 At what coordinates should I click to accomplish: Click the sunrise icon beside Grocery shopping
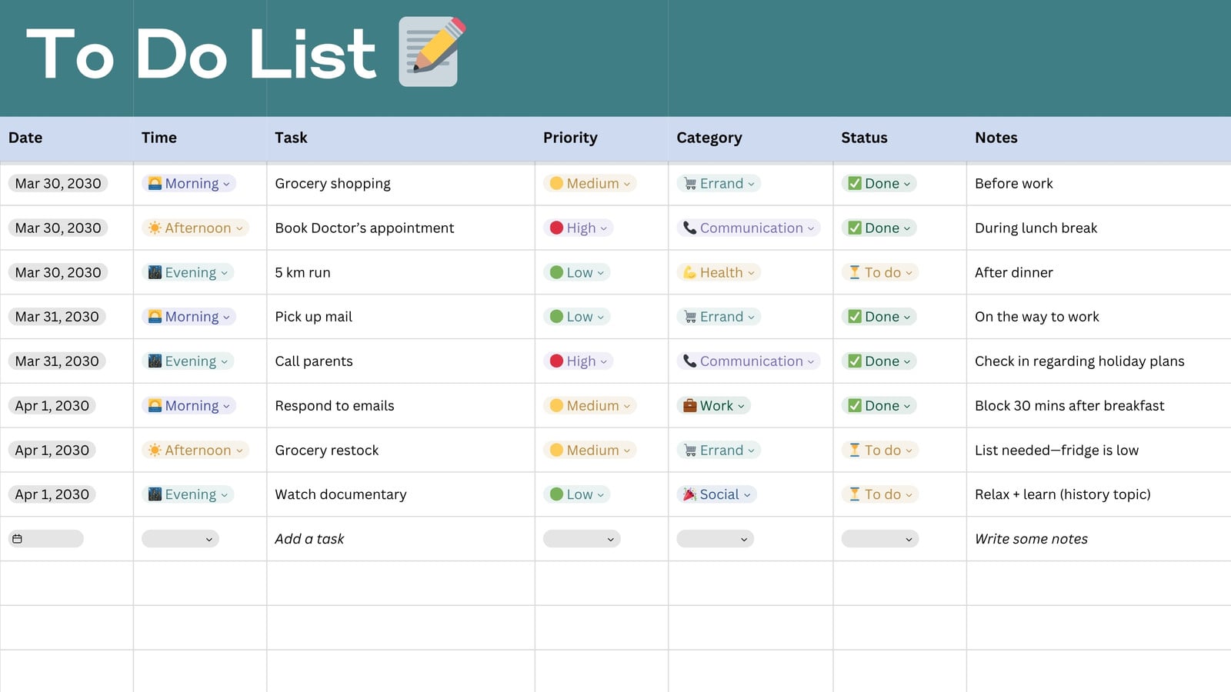tap(155, 183)
